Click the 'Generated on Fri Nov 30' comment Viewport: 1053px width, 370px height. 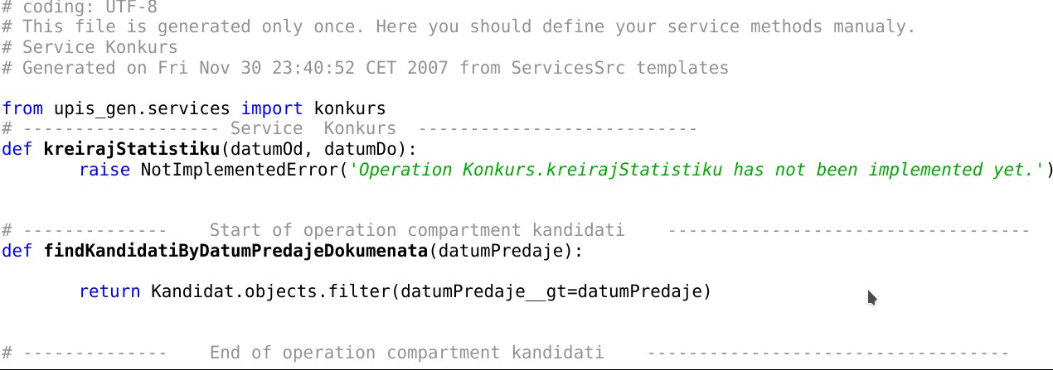[x=365, y=68]
